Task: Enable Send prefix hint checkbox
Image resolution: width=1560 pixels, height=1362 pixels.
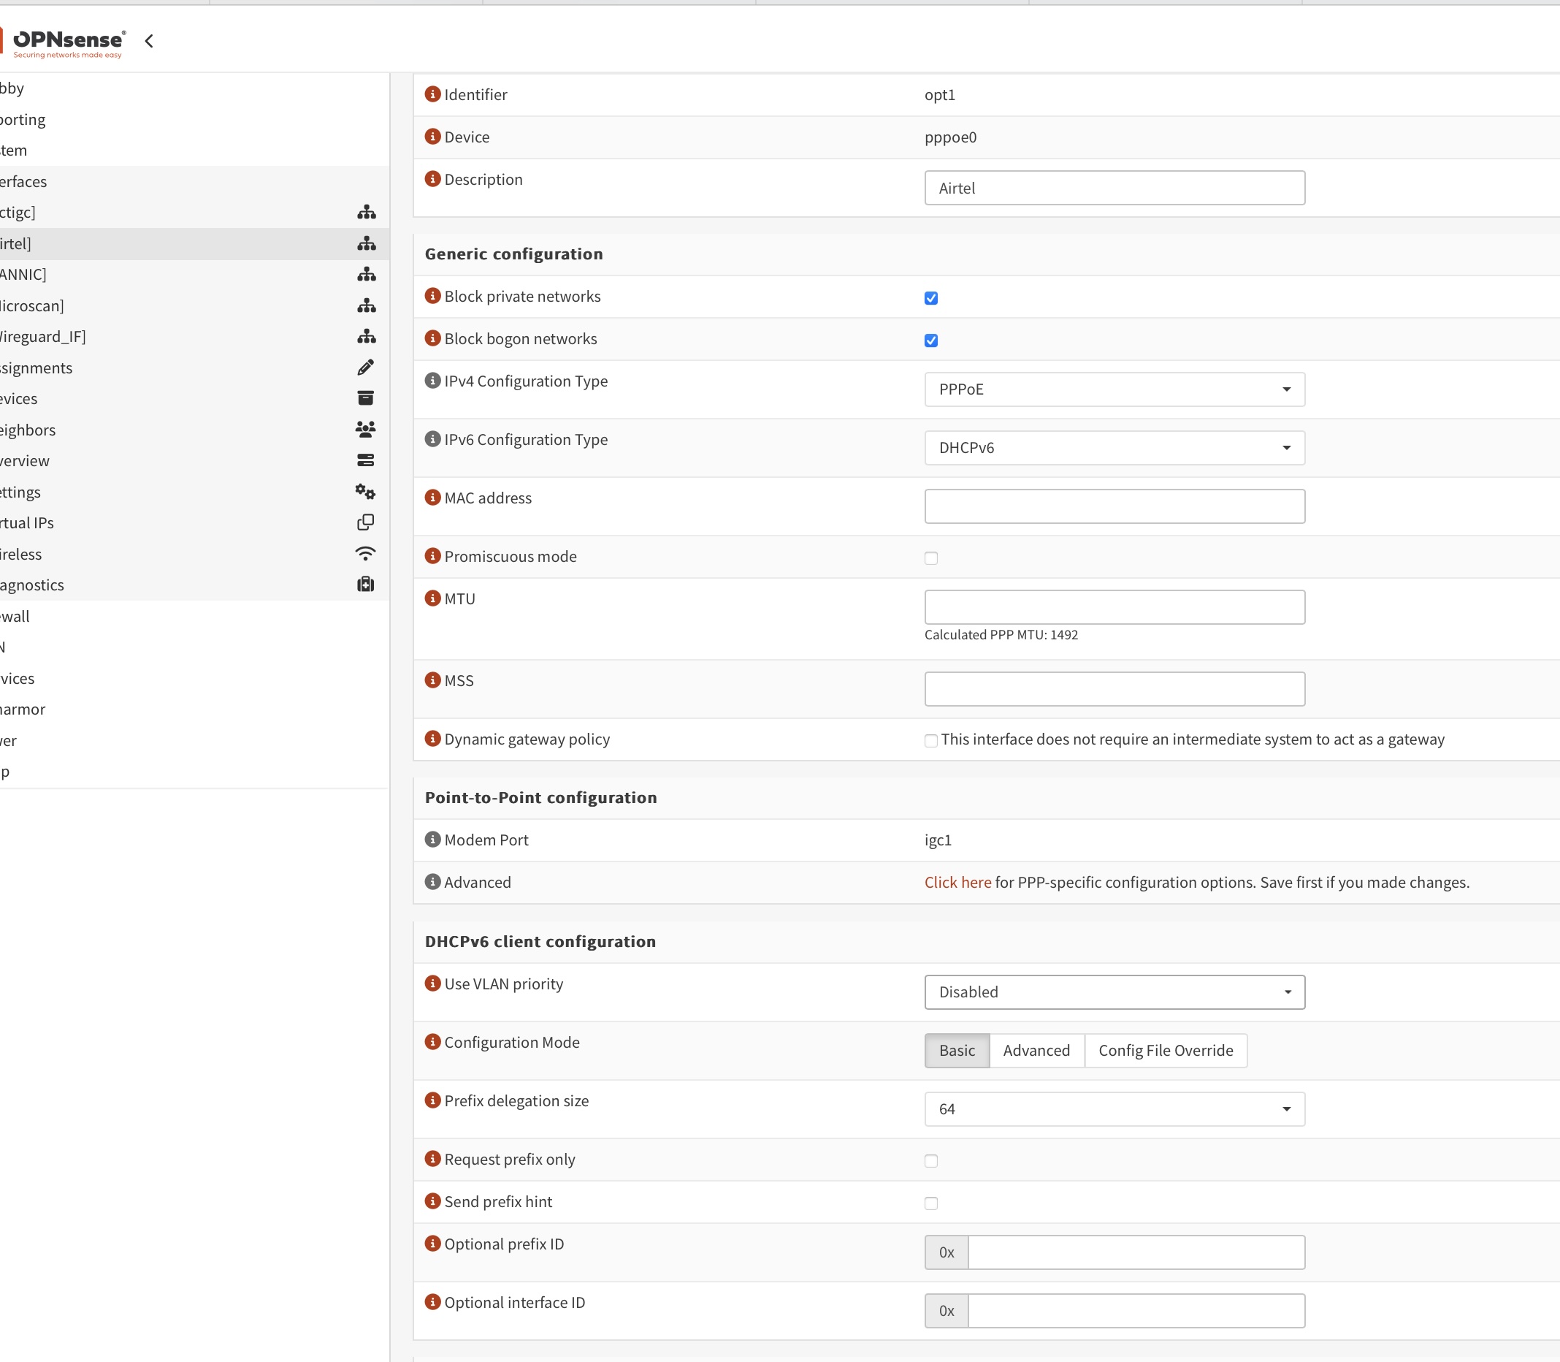Action: (931, 1203)
